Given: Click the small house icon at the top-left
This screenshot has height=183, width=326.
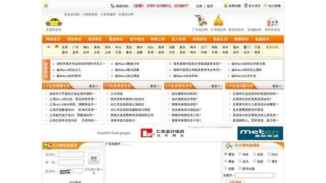Looking at the screenshot, I should pyautogui.click(x=46, y=6).
